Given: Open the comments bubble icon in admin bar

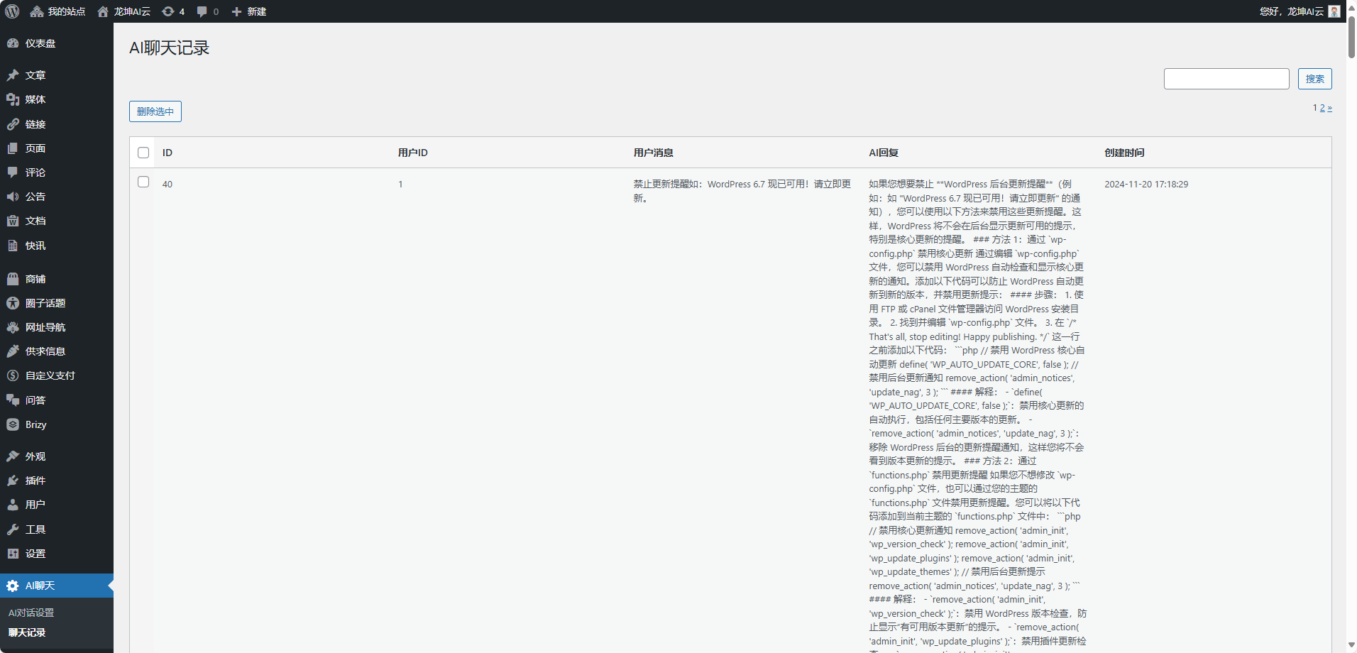Looking at the screenshot, I should coord(202,11).
